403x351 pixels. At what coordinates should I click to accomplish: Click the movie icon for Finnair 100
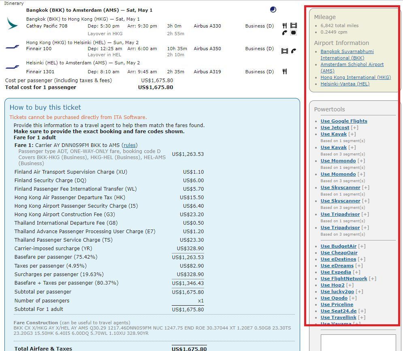pos(284,51)
